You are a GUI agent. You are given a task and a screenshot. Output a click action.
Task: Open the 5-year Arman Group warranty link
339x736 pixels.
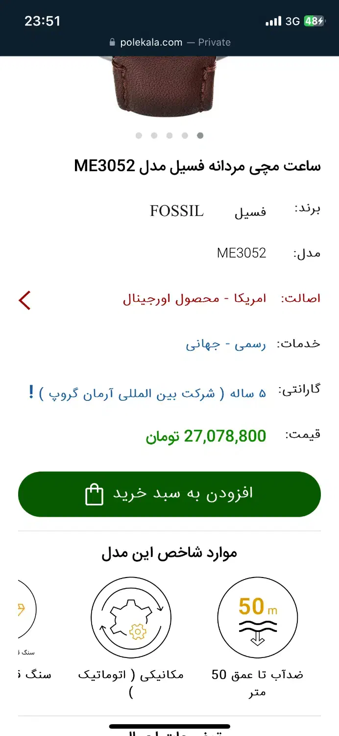152,393
